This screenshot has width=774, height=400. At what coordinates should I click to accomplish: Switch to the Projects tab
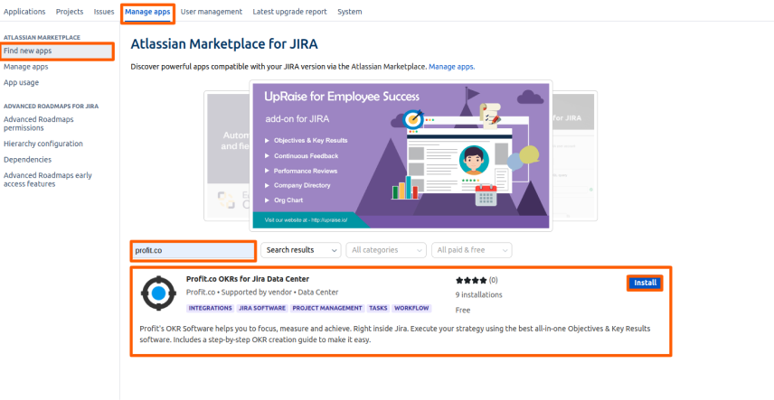[70, 12]
